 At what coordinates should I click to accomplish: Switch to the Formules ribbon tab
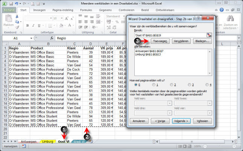point(86,10)
